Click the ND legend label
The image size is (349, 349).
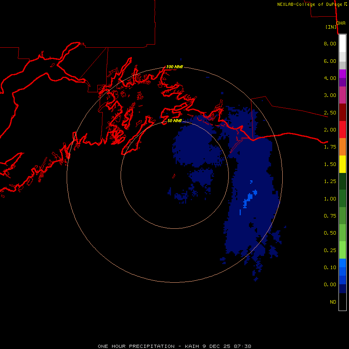coord(333,302)
